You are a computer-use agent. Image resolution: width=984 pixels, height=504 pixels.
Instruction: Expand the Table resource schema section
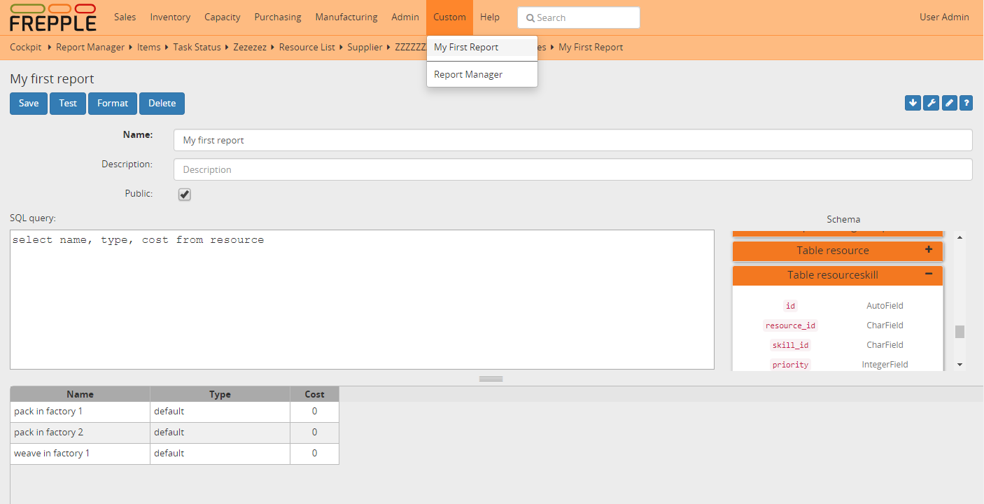[929, 250]
